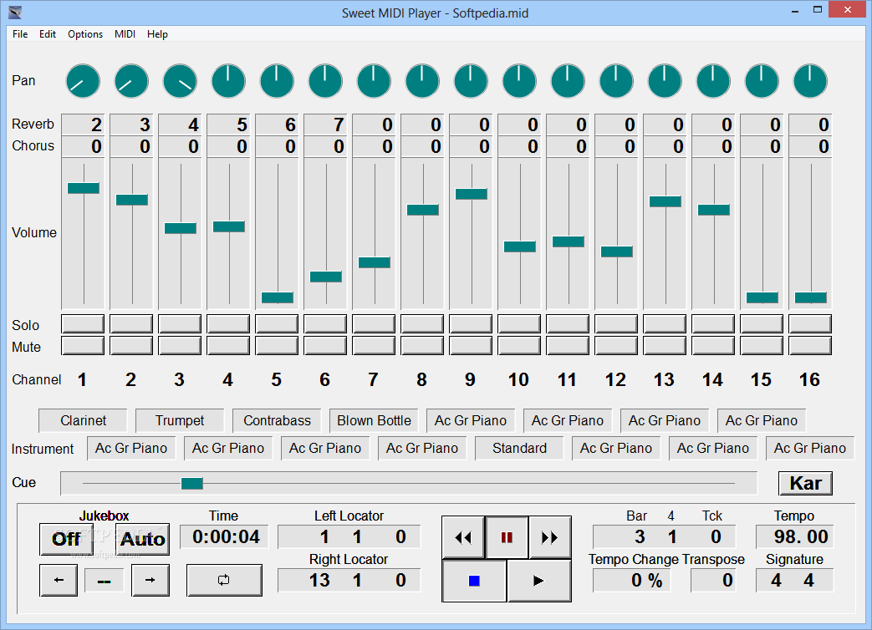This screenshot has width=872, height=630.
Task: Click the Kar karaoke button
Action: click(x=805, y=483)
